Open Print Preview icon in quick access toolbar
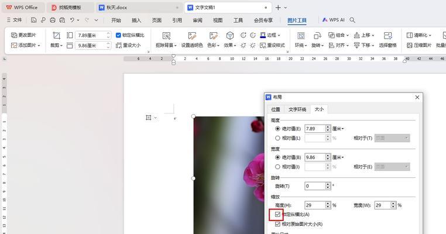446x234 pixels. [x=62, y=20]
